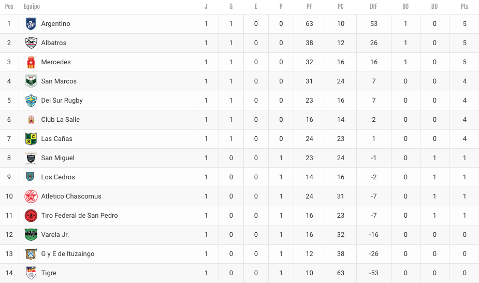Sort table by Pts column header
Screen dimensions: 479x283
465,6
